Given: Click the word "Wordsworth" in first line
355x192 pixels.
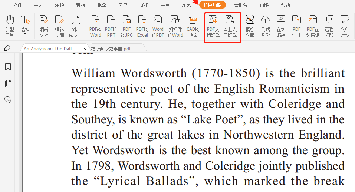Looking at the screenshot, I should click(x=154, y=73).
